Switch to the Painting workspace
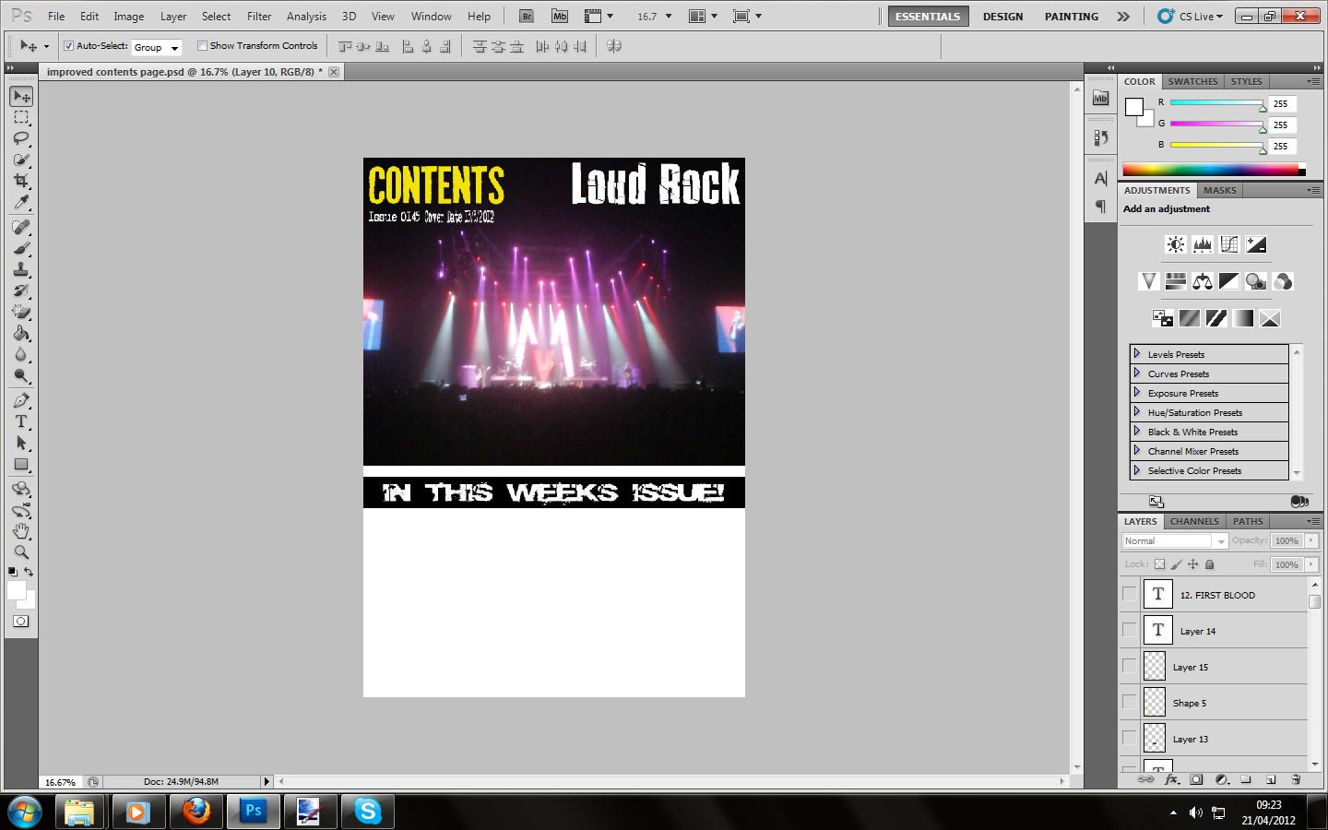 (x=1072, y=17)
